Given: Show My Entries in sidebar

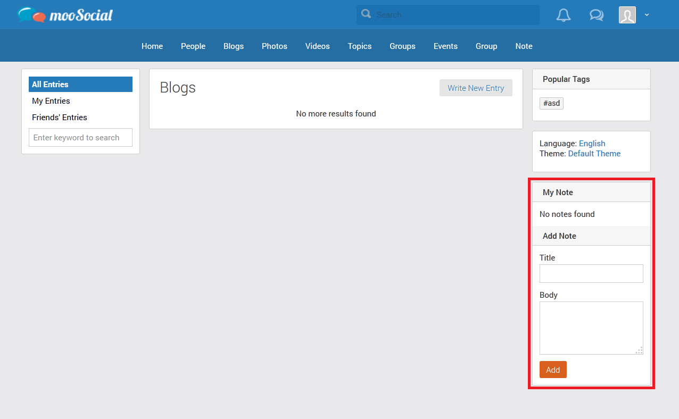Looking at the screenshot, I should coord(51,101).
